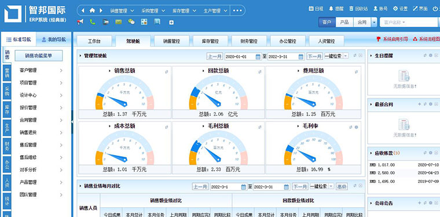Viewport: 440px width, 217px height.
Task: Open the 我的导航 tab
Action: coord(54,39)
